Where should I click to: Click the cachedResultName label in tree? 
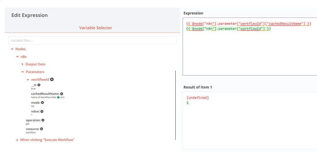[45, 94]
